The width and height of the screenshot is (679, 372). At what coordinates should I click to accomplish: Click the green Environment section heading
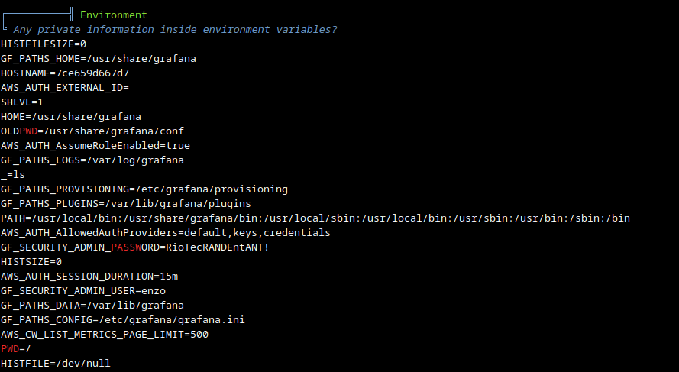113,15
